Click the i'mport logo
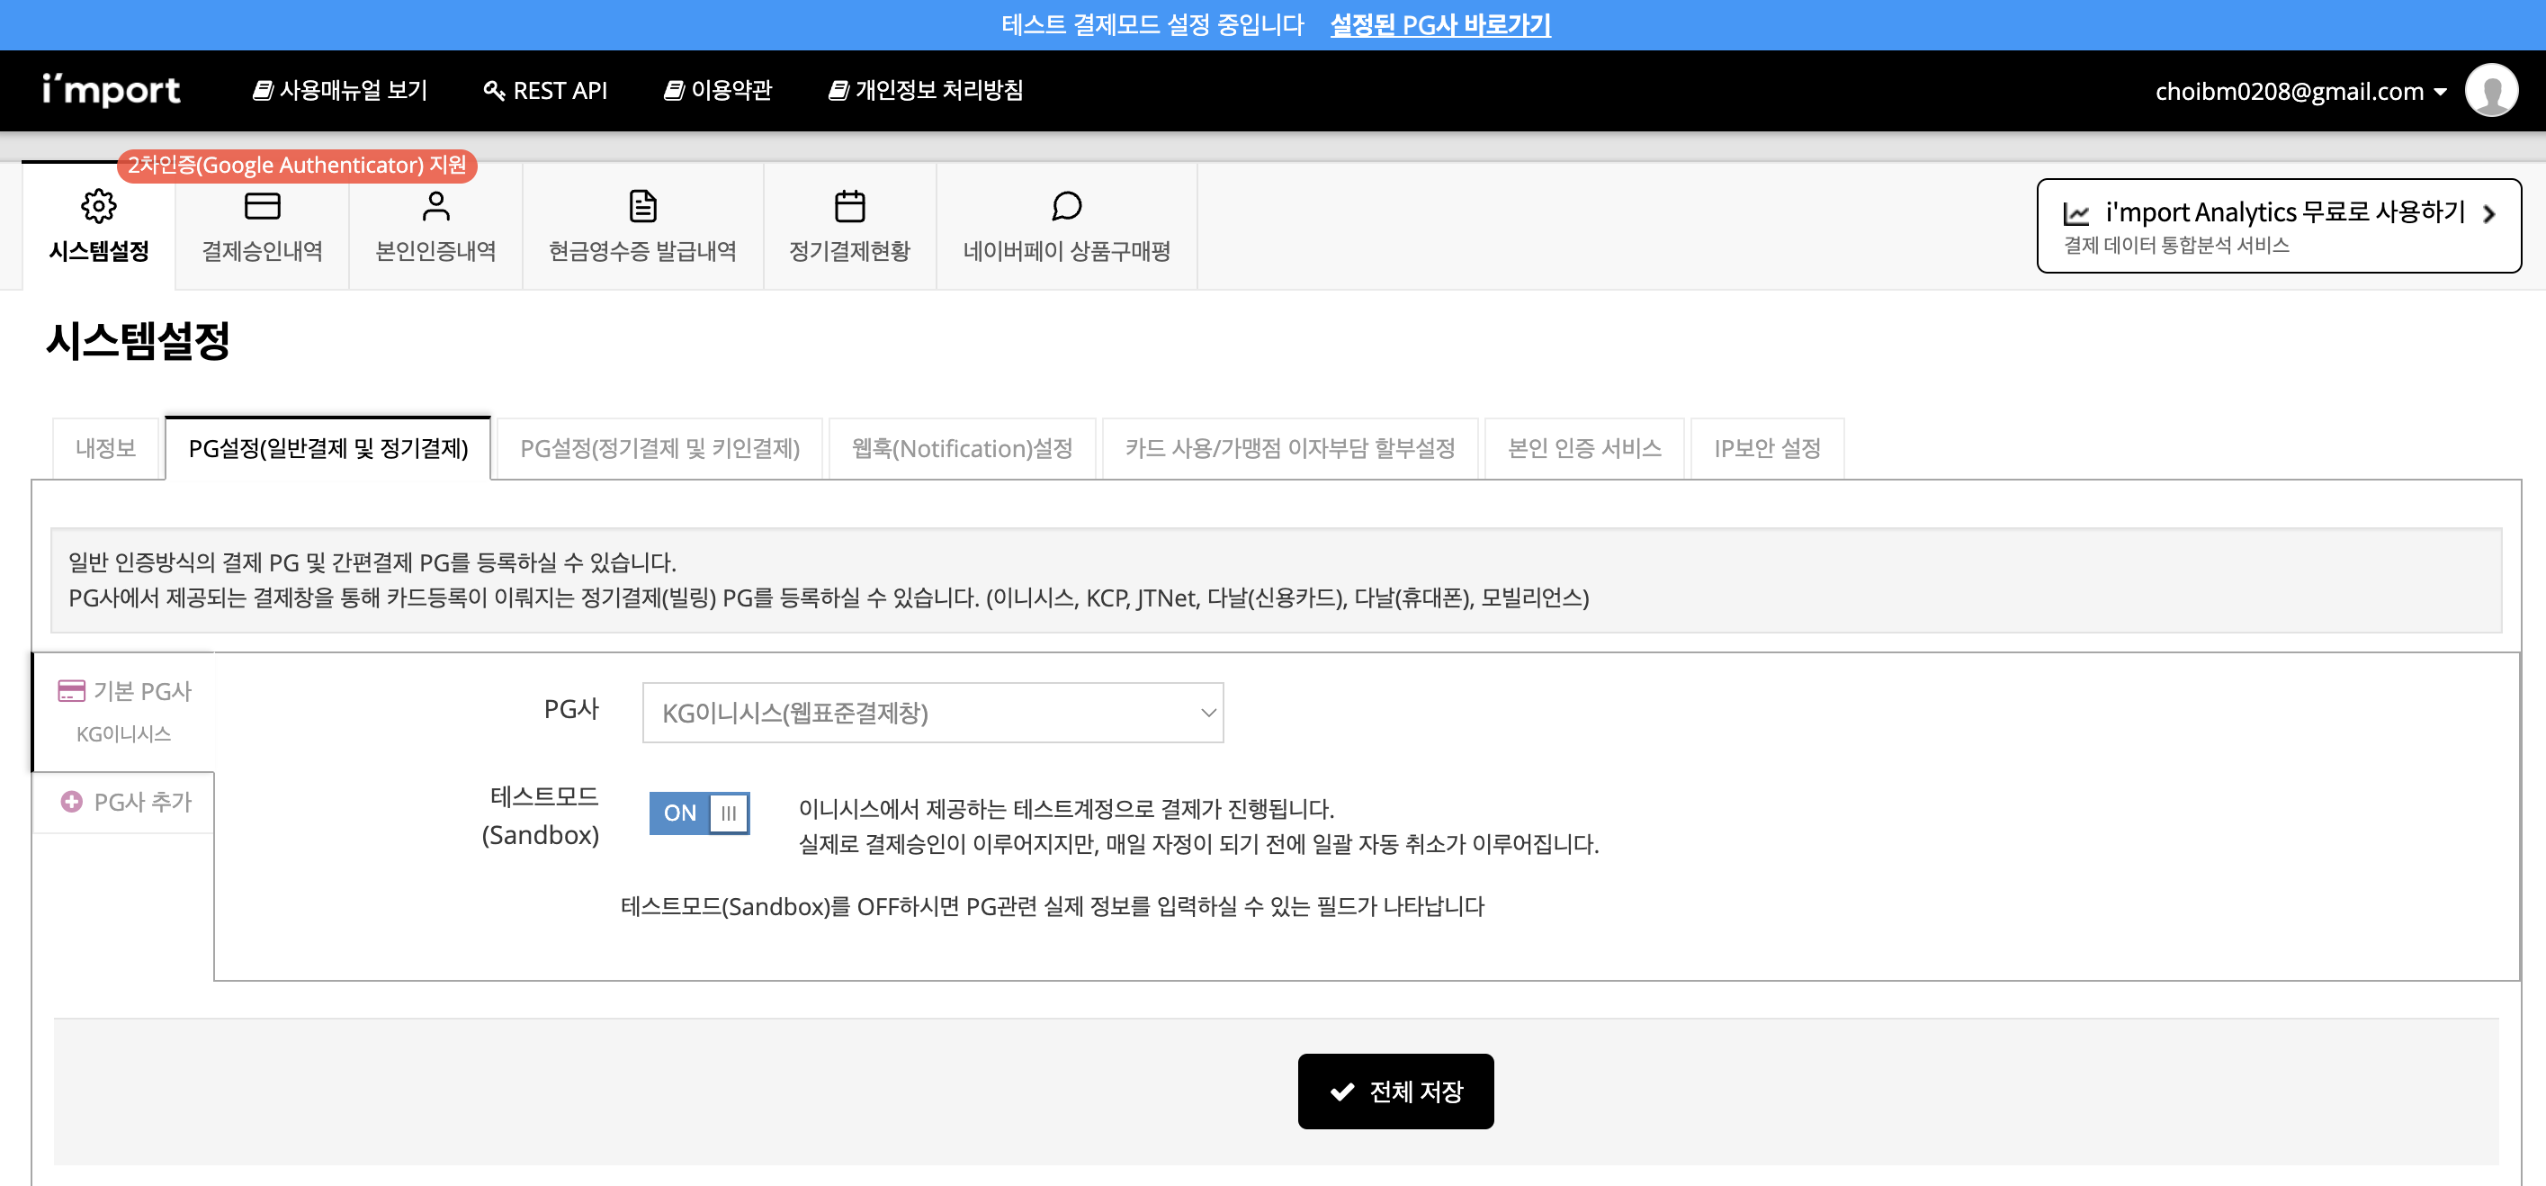 (111, 90)
